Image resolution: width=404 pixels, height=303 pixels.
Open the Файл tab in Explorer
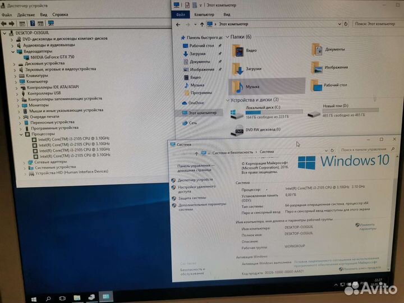click(181, 15)
